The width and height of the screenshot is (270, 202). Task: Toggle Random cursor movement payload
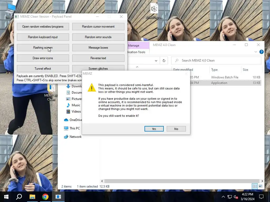click(x=98, y=27)
